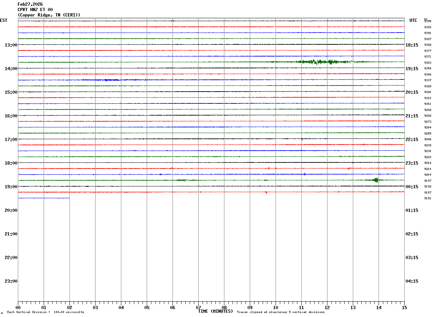
Task: Click the red spike below the 00:15 trace
Action: coord(266,192)
